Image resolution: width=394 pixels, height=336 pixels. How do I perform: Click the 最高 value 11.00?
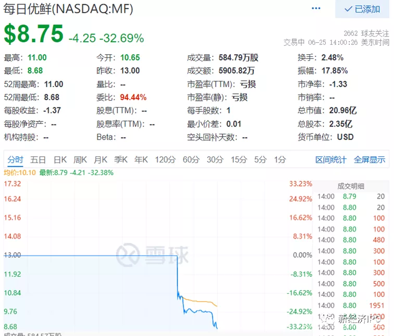coord(37,58)
